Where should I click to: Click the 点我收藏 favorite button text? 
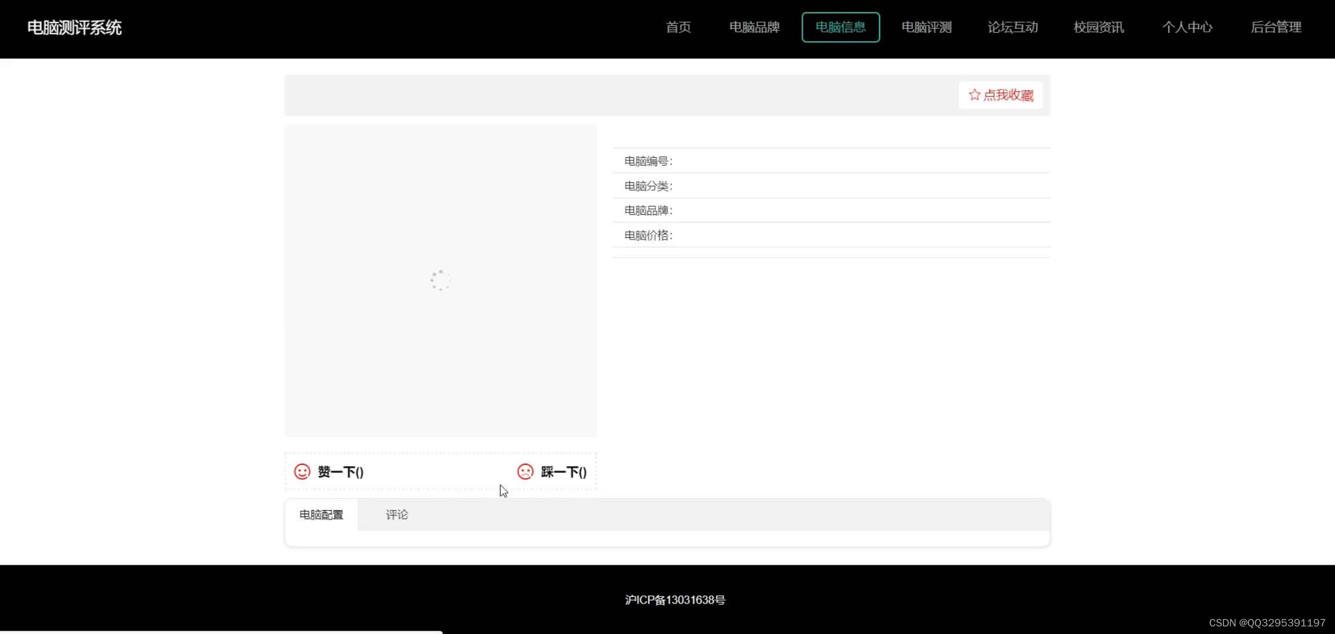pyautogui.click(x=1008, y=95)
